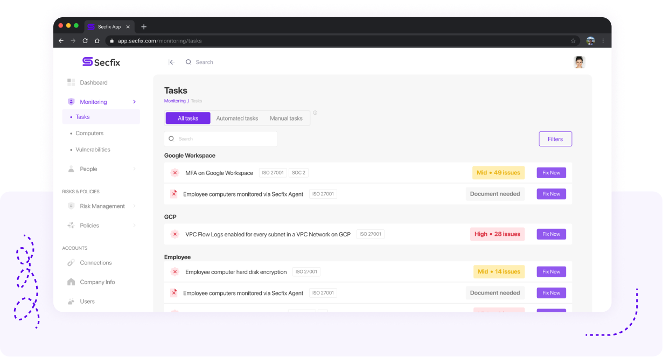Click the failed icon for hard disk encryption
Image resolution: width=663 pixels, height=357 pixels.
point(175,272)
